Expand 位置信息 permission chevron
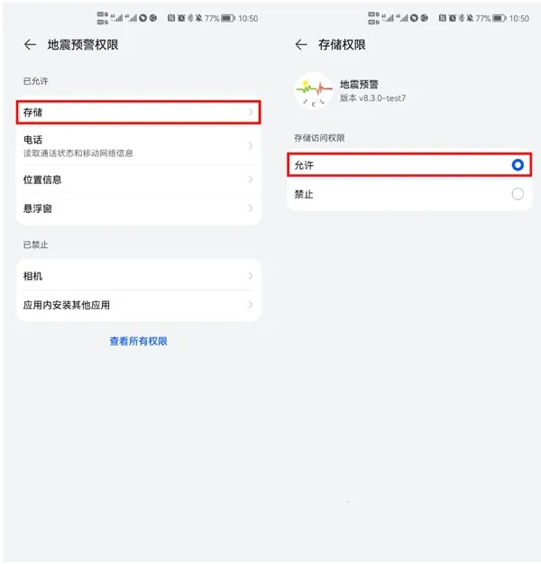541x564 pixels. [251, 180]
